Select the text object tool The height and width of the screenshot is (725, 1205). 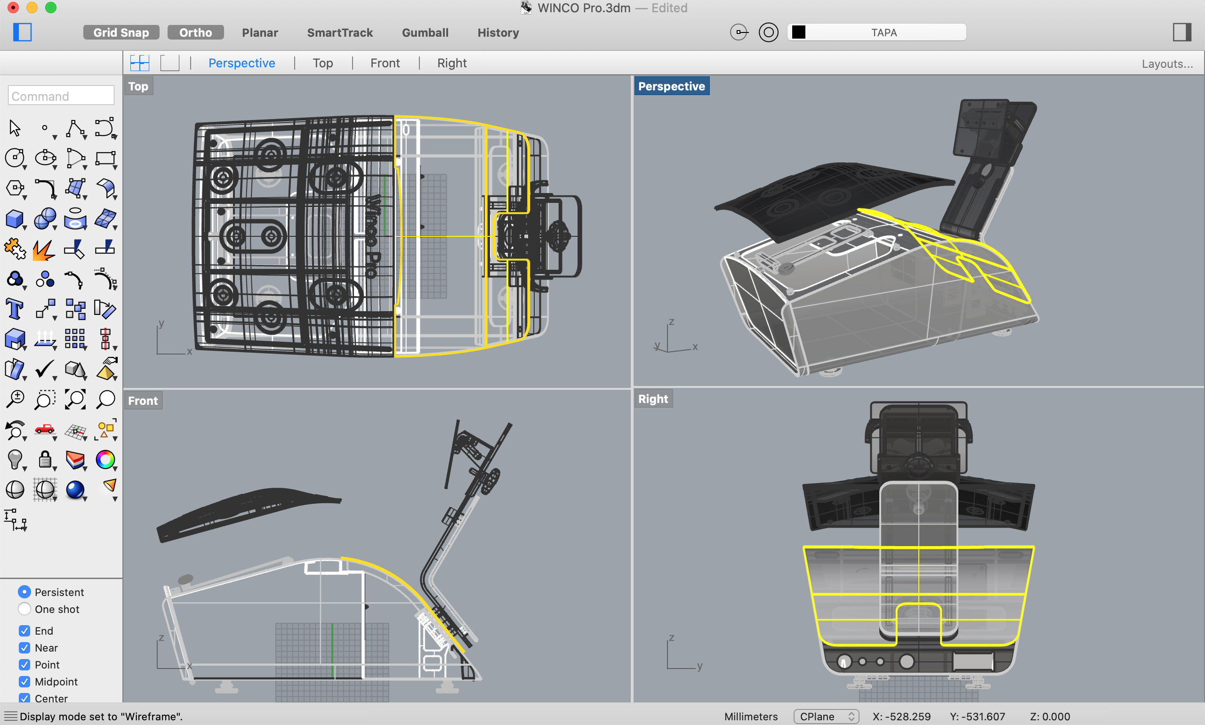(x=14, y=309)
